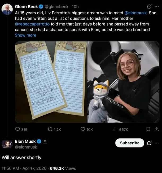Screen dimensions: 162x173
Task: Open Glenn Beck's profile avatar
Action: (7, 10)
